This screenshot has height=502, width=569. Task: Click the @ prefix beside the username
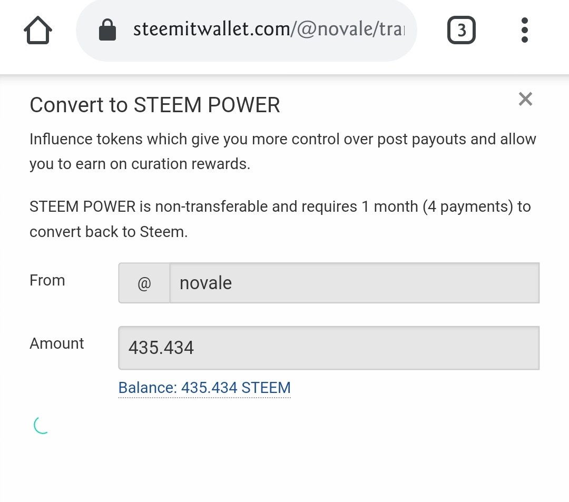(144, 283)
